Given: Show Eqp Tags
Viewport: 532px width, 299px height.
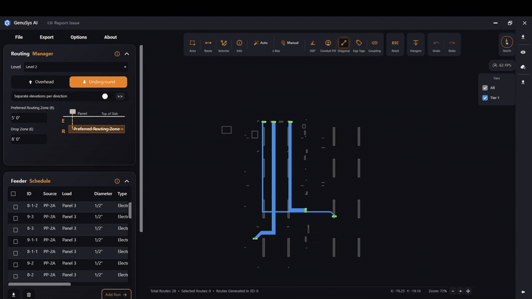Looking at the screenshot, I should pyautogui.click(x=359, y=45).
